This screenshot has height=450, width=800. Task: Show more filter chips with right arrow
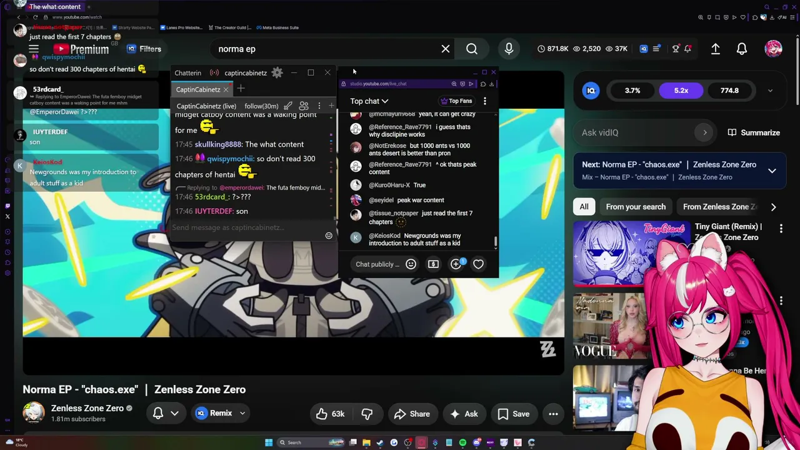click(x=773, y=207)
